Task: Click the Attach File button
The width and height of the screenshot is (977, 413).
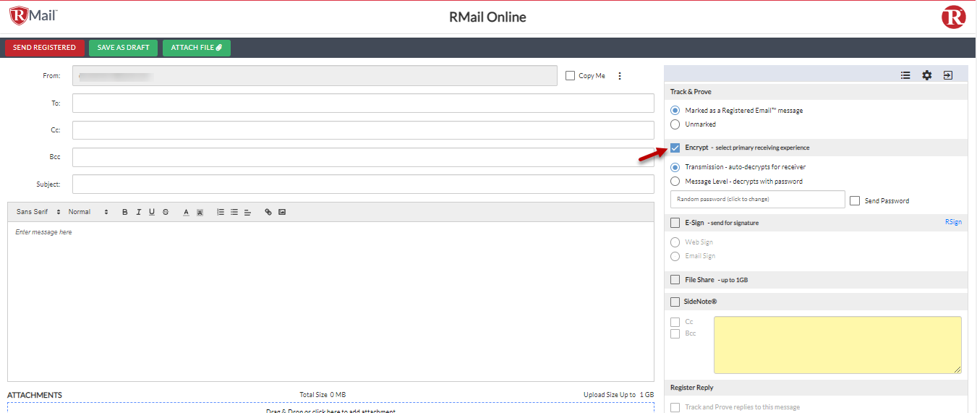Action: point(197,48)
